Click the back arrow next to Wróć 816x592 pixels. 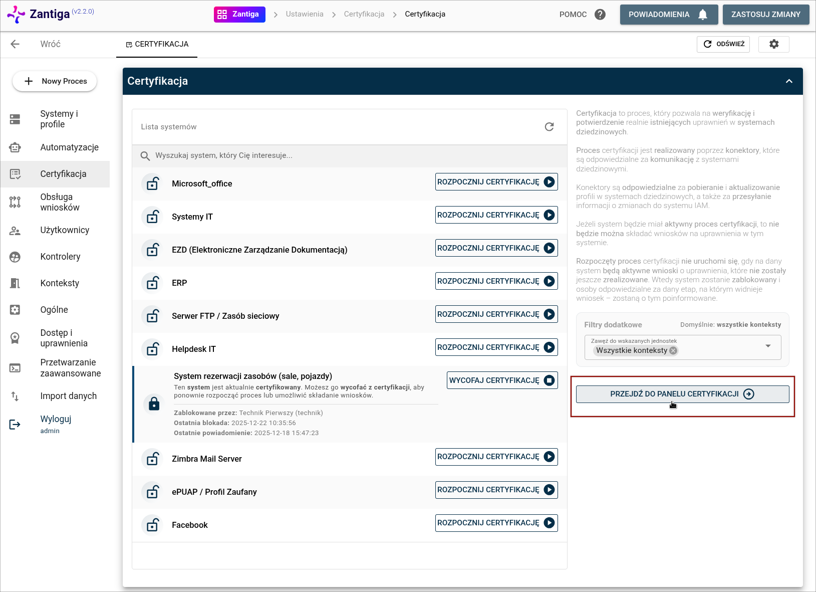15,44
